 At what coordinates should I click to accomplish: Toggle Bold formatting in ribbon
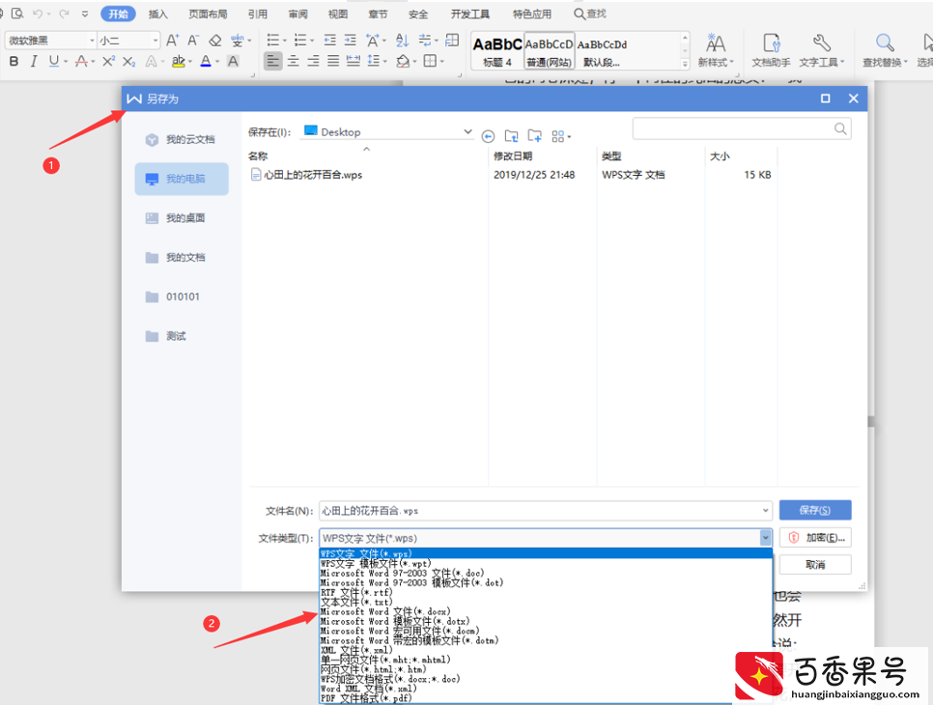pyautogui.click(x=14, y=61)
